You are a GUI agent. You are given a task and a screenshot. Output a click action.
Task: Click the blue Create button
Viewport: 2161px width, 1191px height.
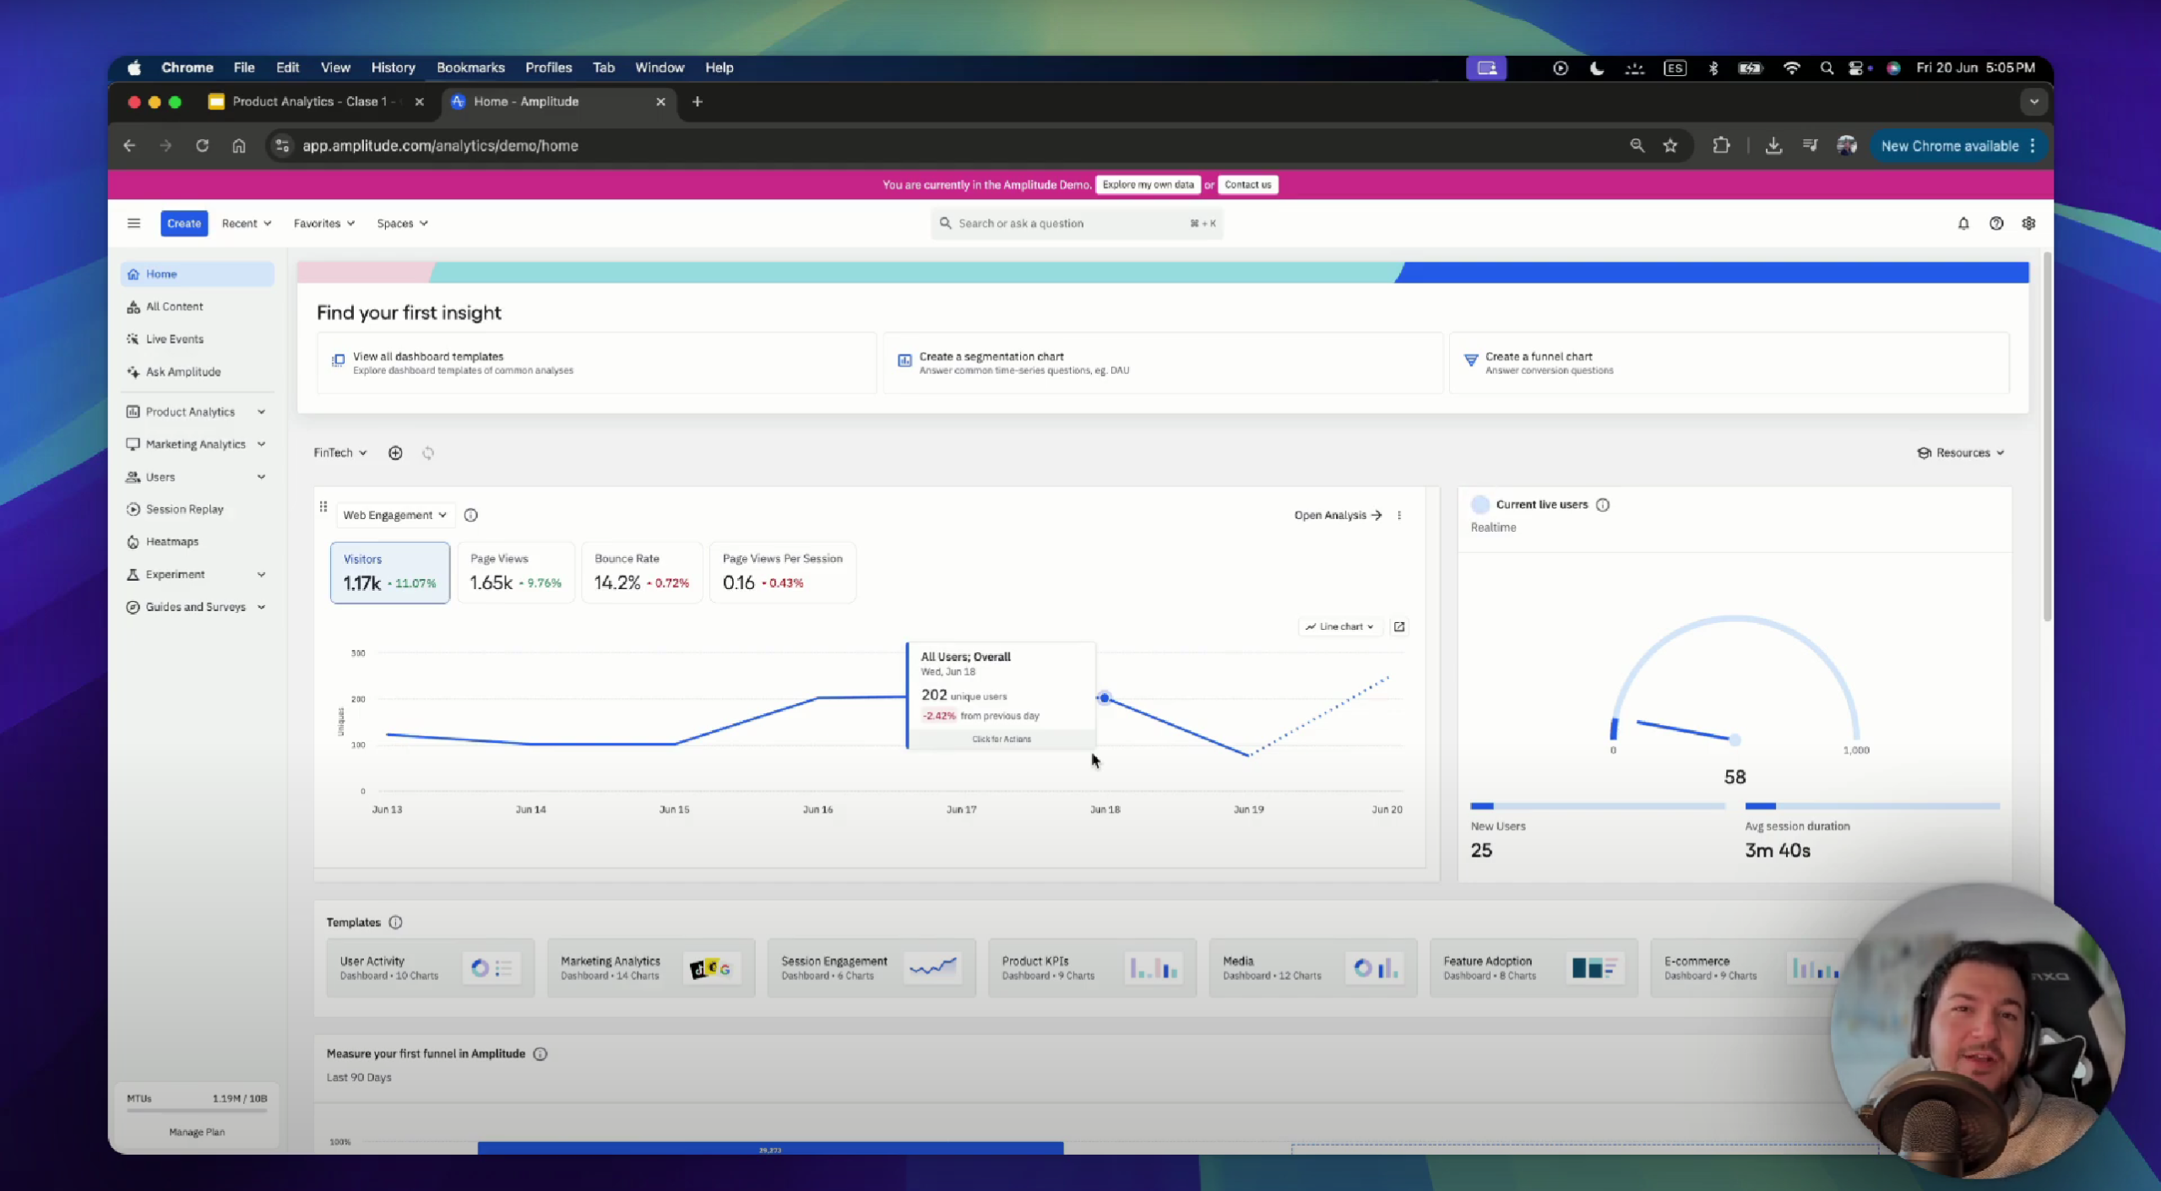coord(184,223)
